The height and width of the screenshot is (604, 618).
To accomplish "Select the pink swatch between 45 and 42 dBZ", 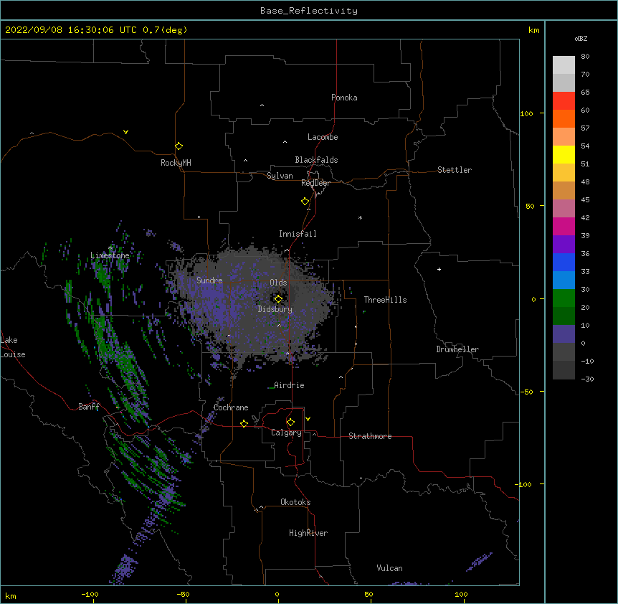I will [x=564, y=209].
